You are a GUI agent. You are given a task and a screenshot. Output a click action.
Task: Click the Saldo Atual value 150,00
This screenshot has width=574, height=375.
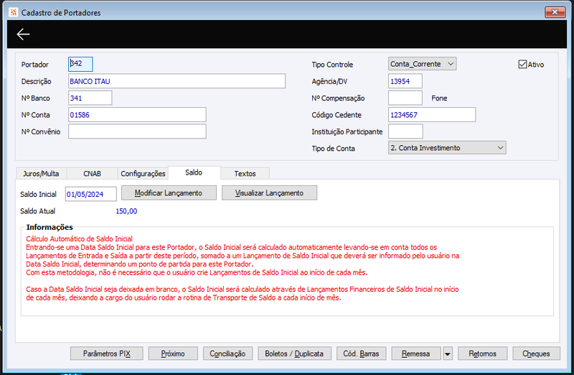pos(126,211)
